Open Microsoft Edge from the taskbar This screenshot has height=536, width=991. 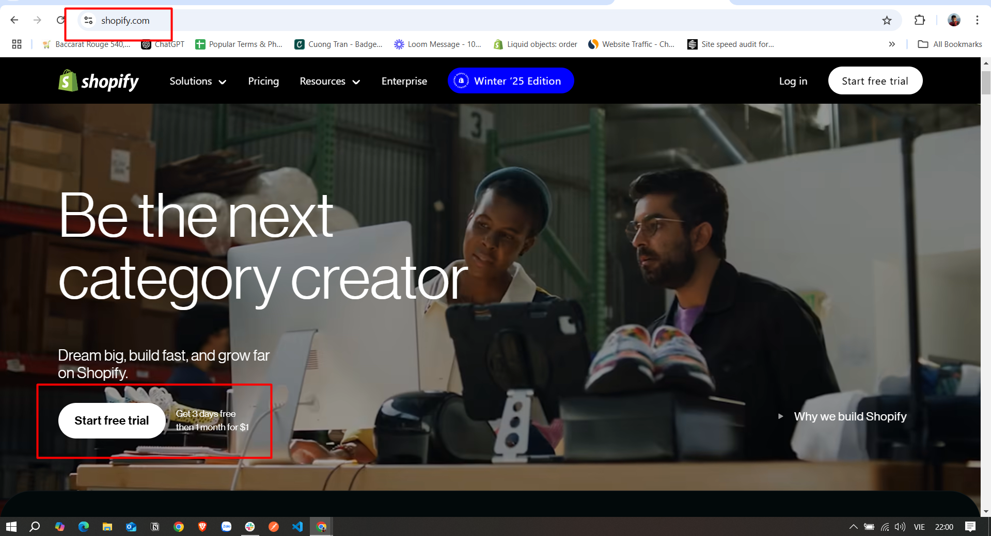(84, 527)
